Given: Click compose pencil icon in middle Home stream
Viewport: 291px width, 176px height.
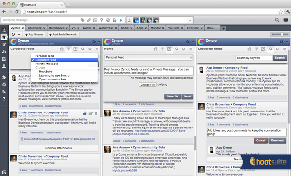Looking at the screenshot, I should [x=169, y=49].
